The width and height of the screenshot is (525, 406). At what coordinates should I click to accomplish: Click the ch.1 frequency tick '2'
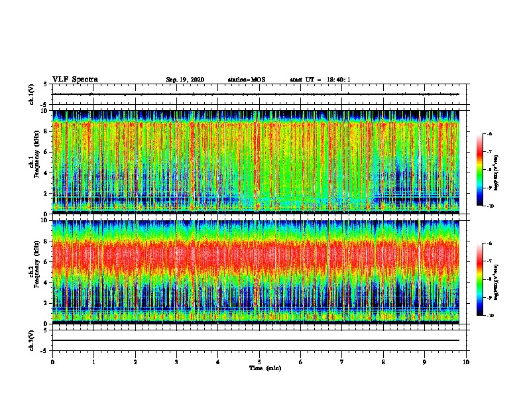[x=46, y=193]
